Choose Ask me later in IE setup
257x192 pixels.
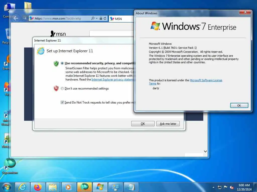(168, 123)
